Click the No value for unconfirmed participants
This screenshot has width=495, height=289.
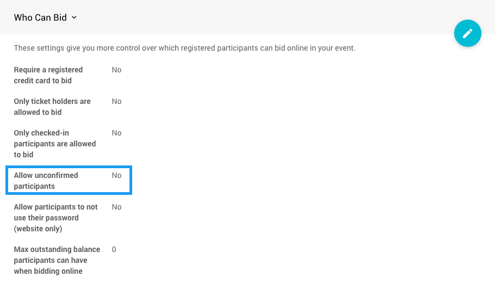116,175
